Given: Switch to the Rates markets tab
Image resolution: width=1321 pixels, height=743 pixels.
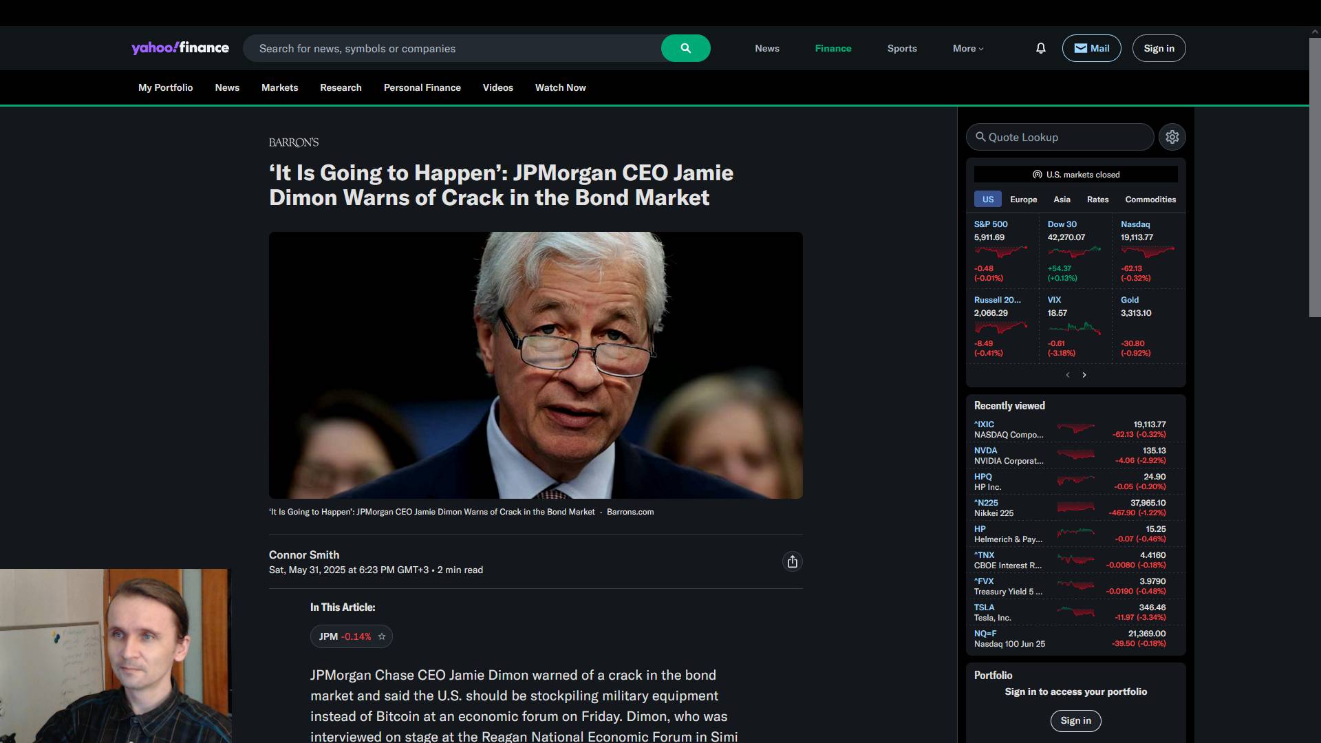Looking at the screenshot, I should (1097, 200).
